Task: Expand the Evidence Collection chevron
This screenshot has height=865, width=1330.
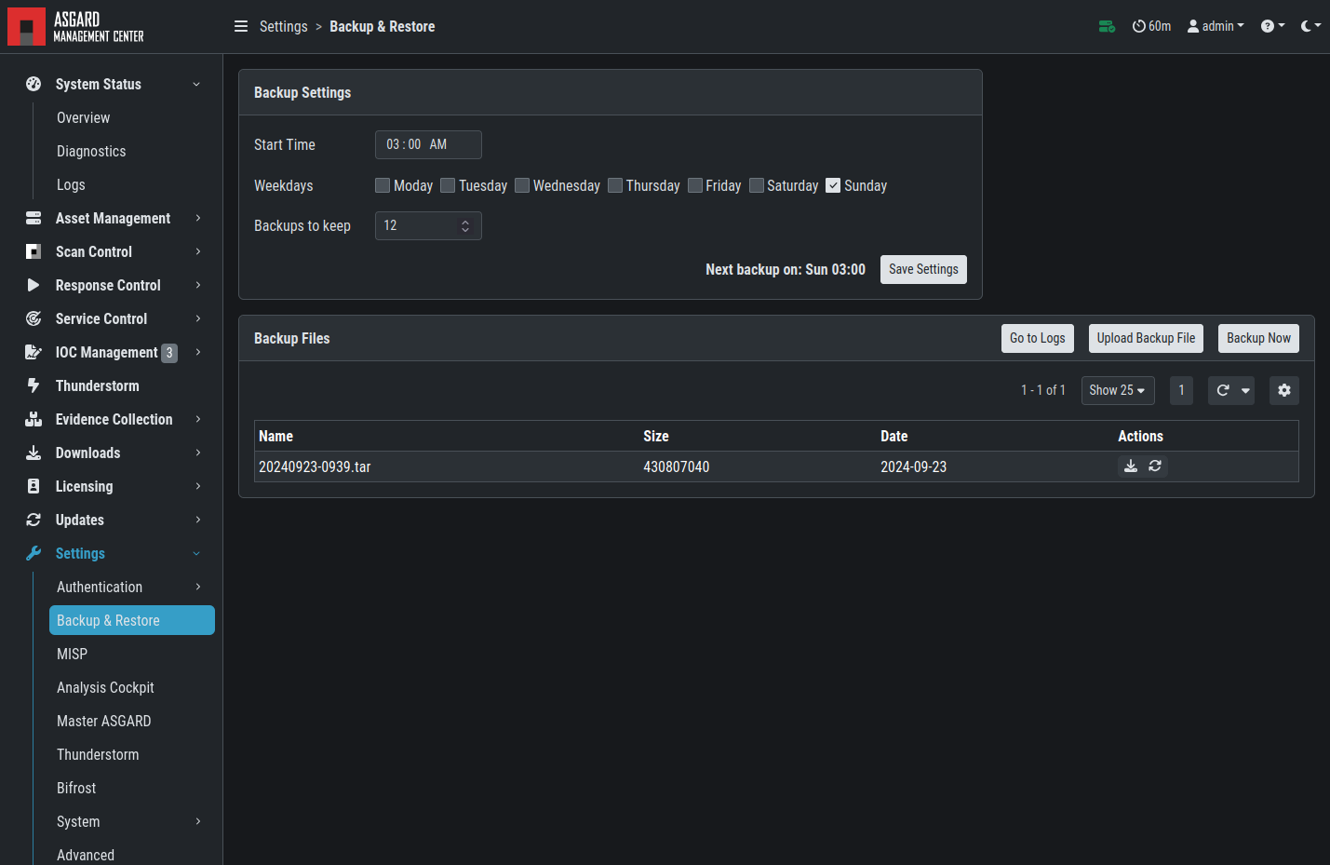Action: click(x=197, y=419)
